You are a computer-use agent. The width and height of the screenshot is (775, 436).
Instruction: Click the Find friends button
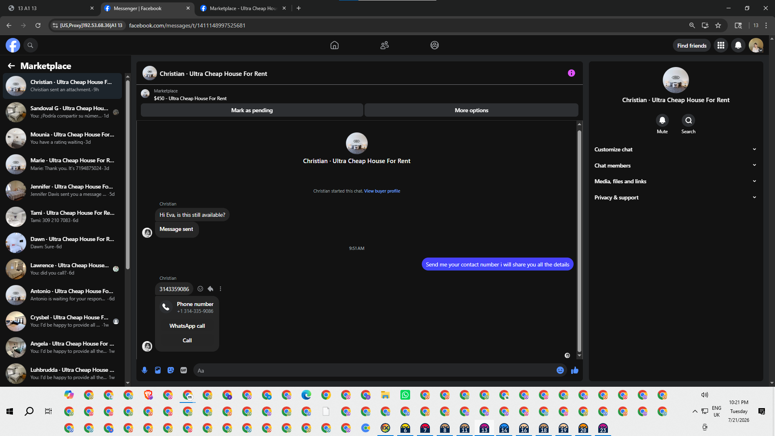click(692, 46)
